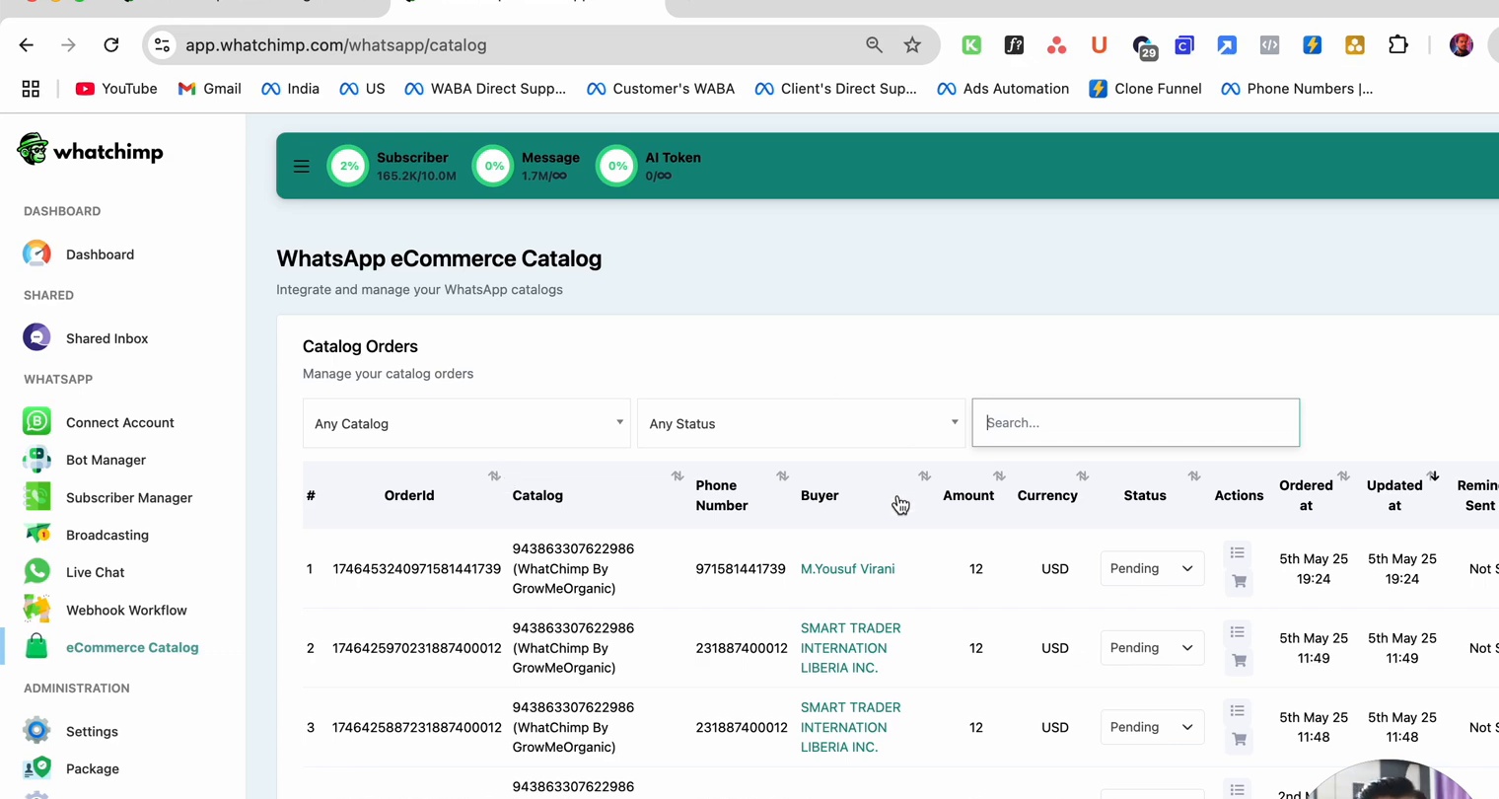Open Settings under Administration
This screenshot has height=799, width=1499.
click(x=71, y=731)
